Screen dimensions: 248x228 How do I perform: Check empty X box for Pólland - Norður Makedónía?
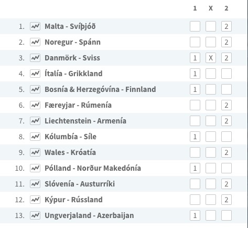[211, 168]
